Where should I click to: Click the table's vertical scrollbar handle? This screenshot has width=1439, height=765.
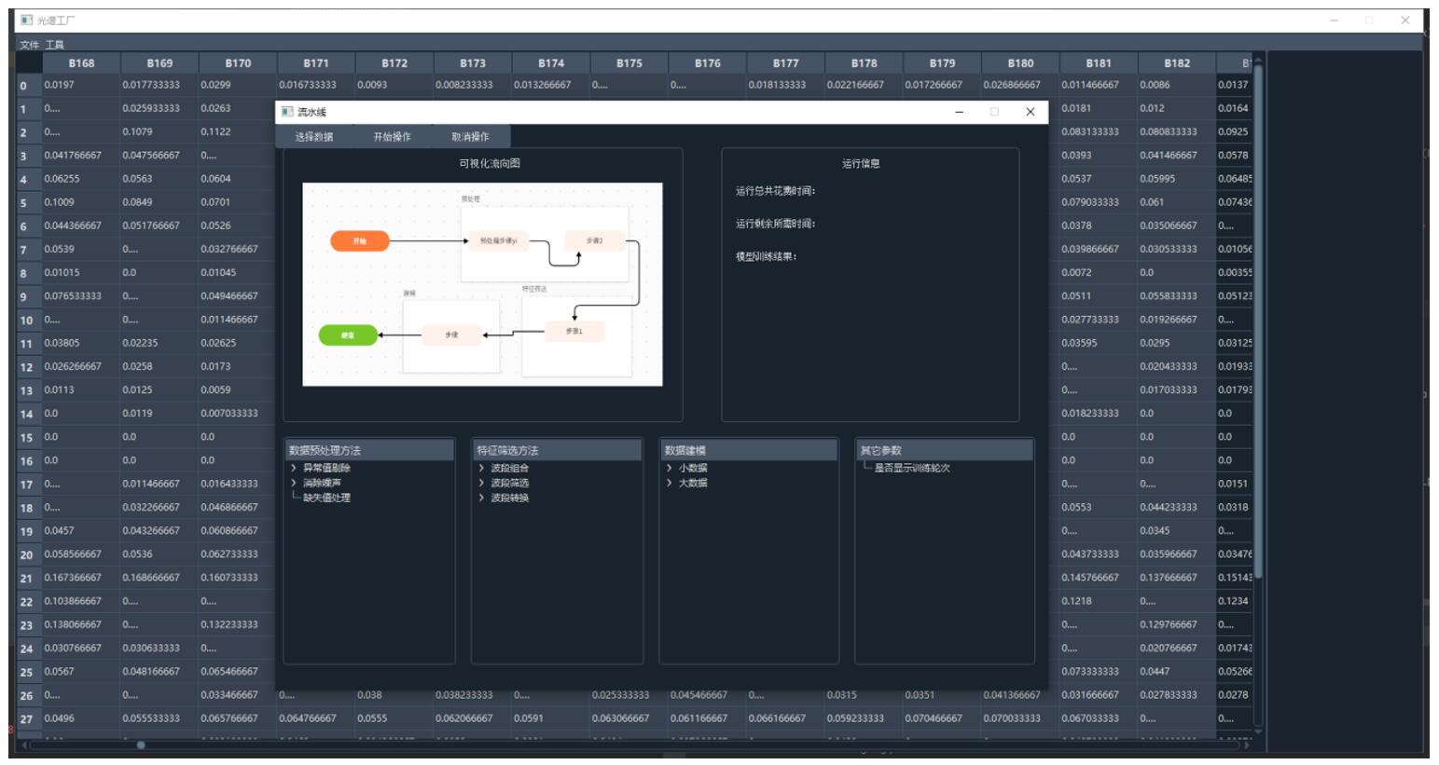[1258, 321]
